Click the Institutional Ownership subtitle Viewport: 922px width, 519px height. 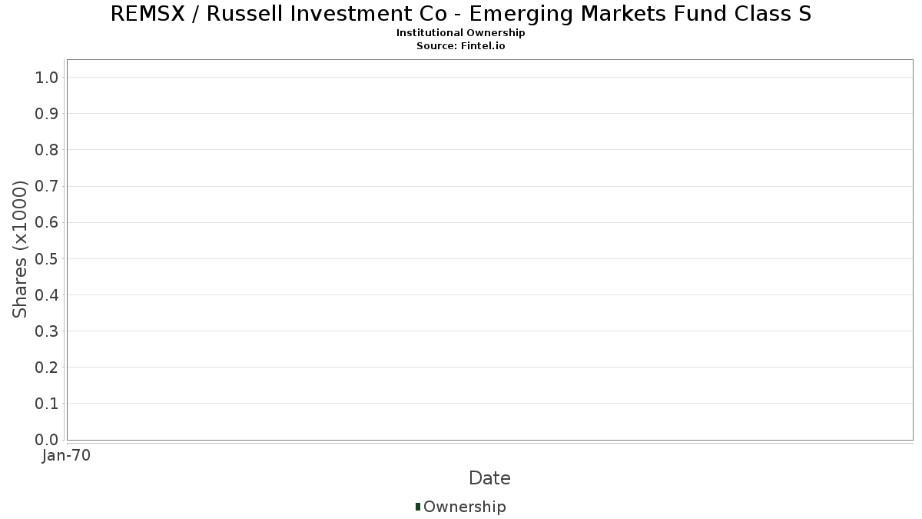(460, 33)
